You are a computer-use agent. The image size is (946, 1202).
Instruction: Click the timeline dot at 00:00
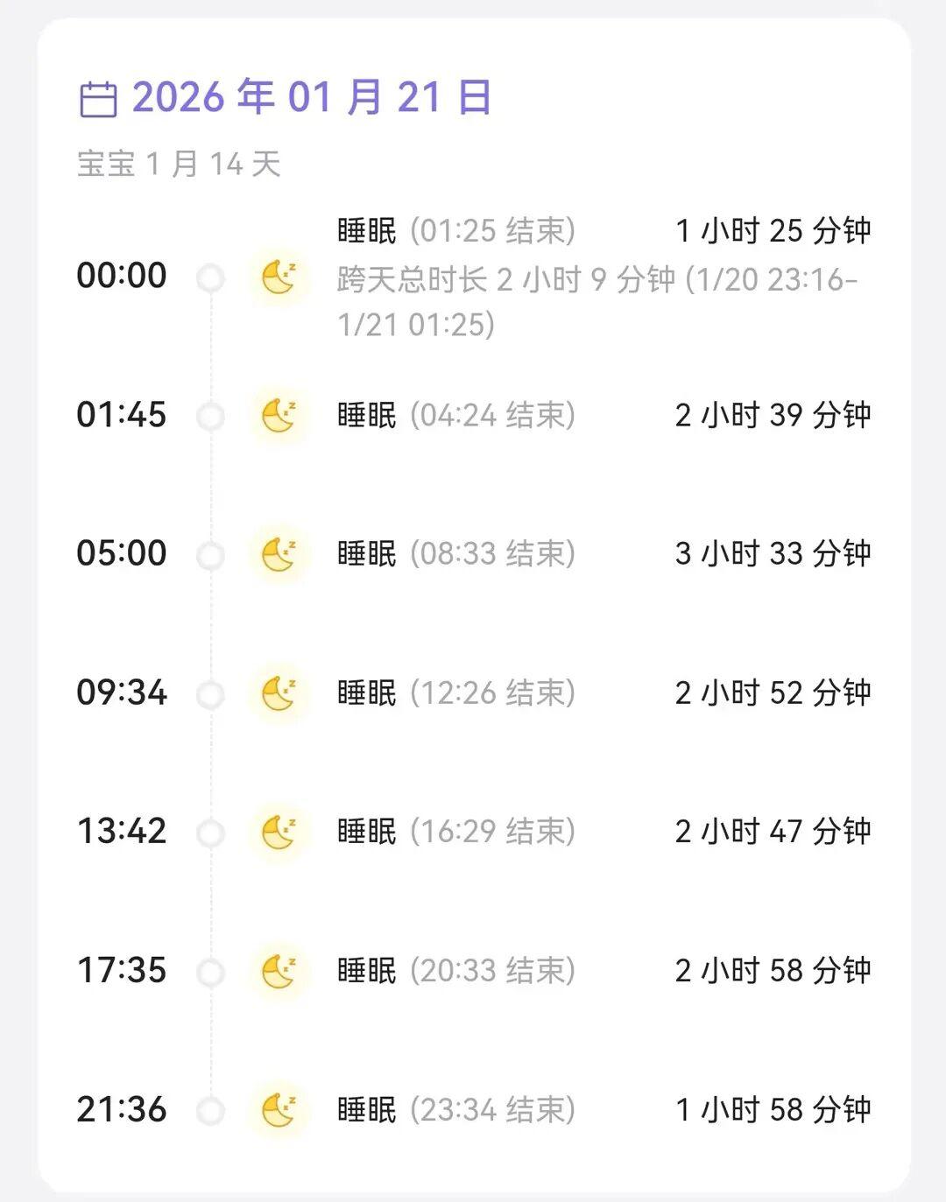click(210, 278)
